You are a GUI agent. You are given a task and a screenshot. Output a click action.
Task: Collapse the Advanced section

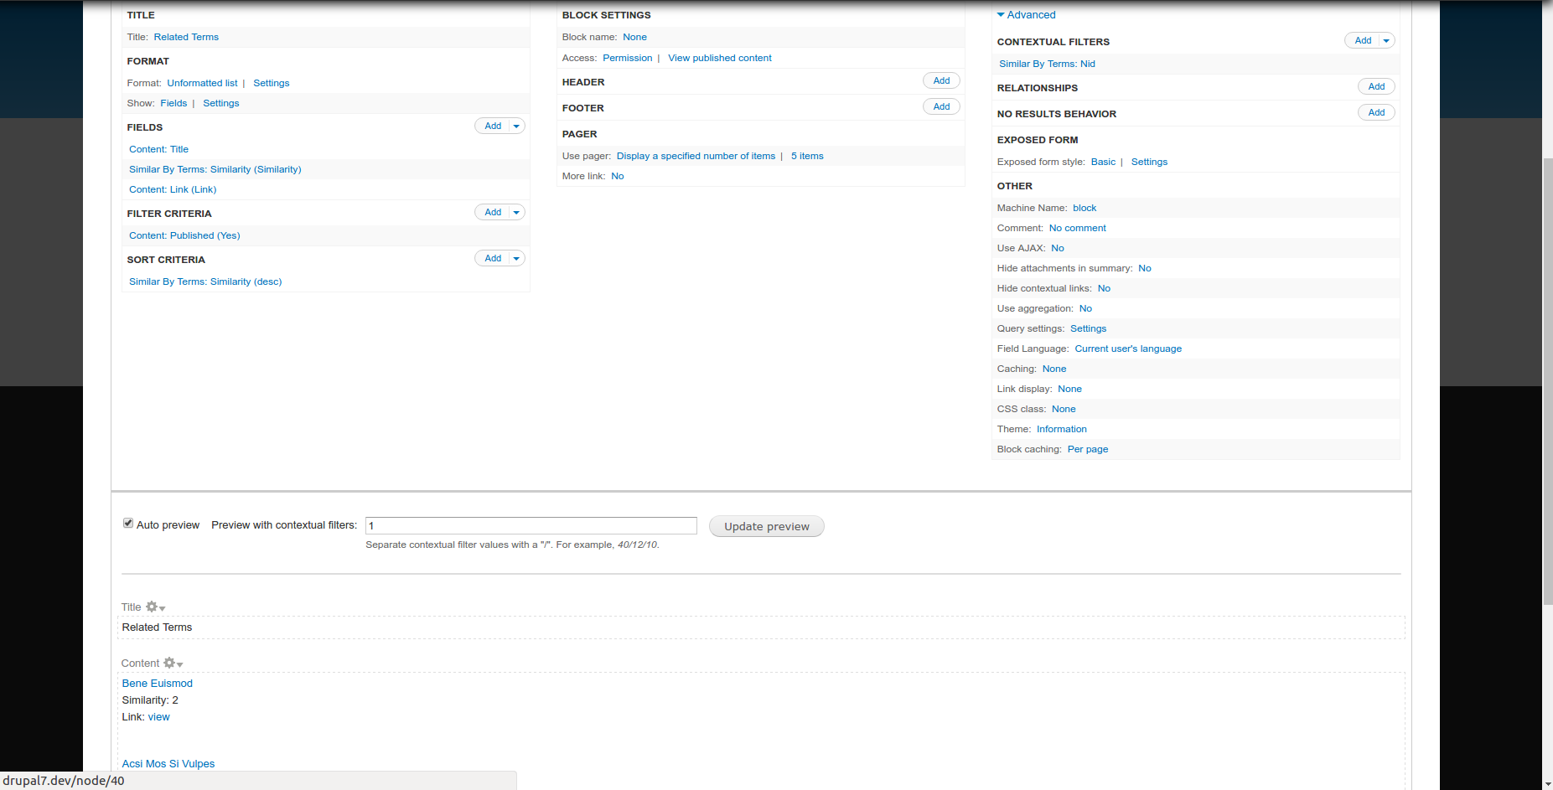[1026, 15]
